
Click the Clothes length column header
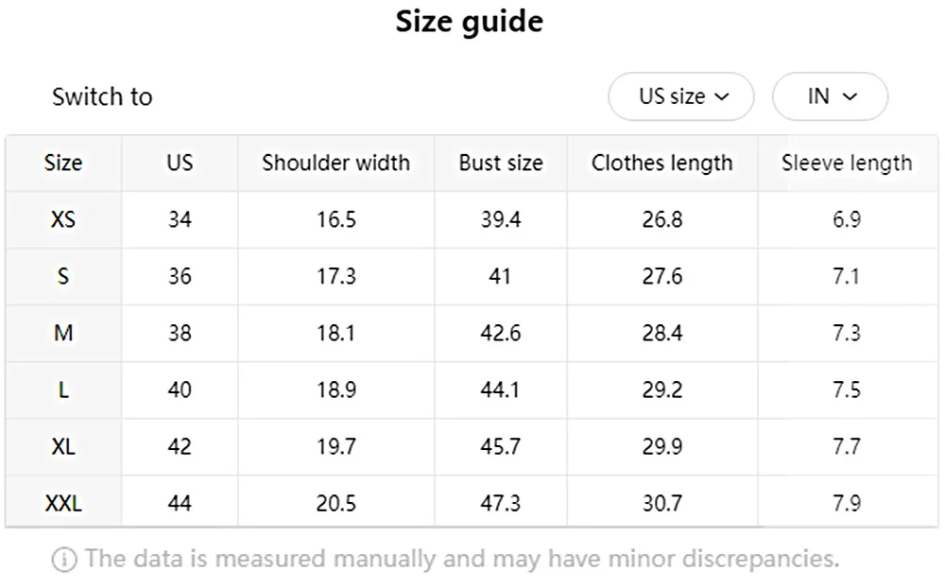[x=661, y=163]
